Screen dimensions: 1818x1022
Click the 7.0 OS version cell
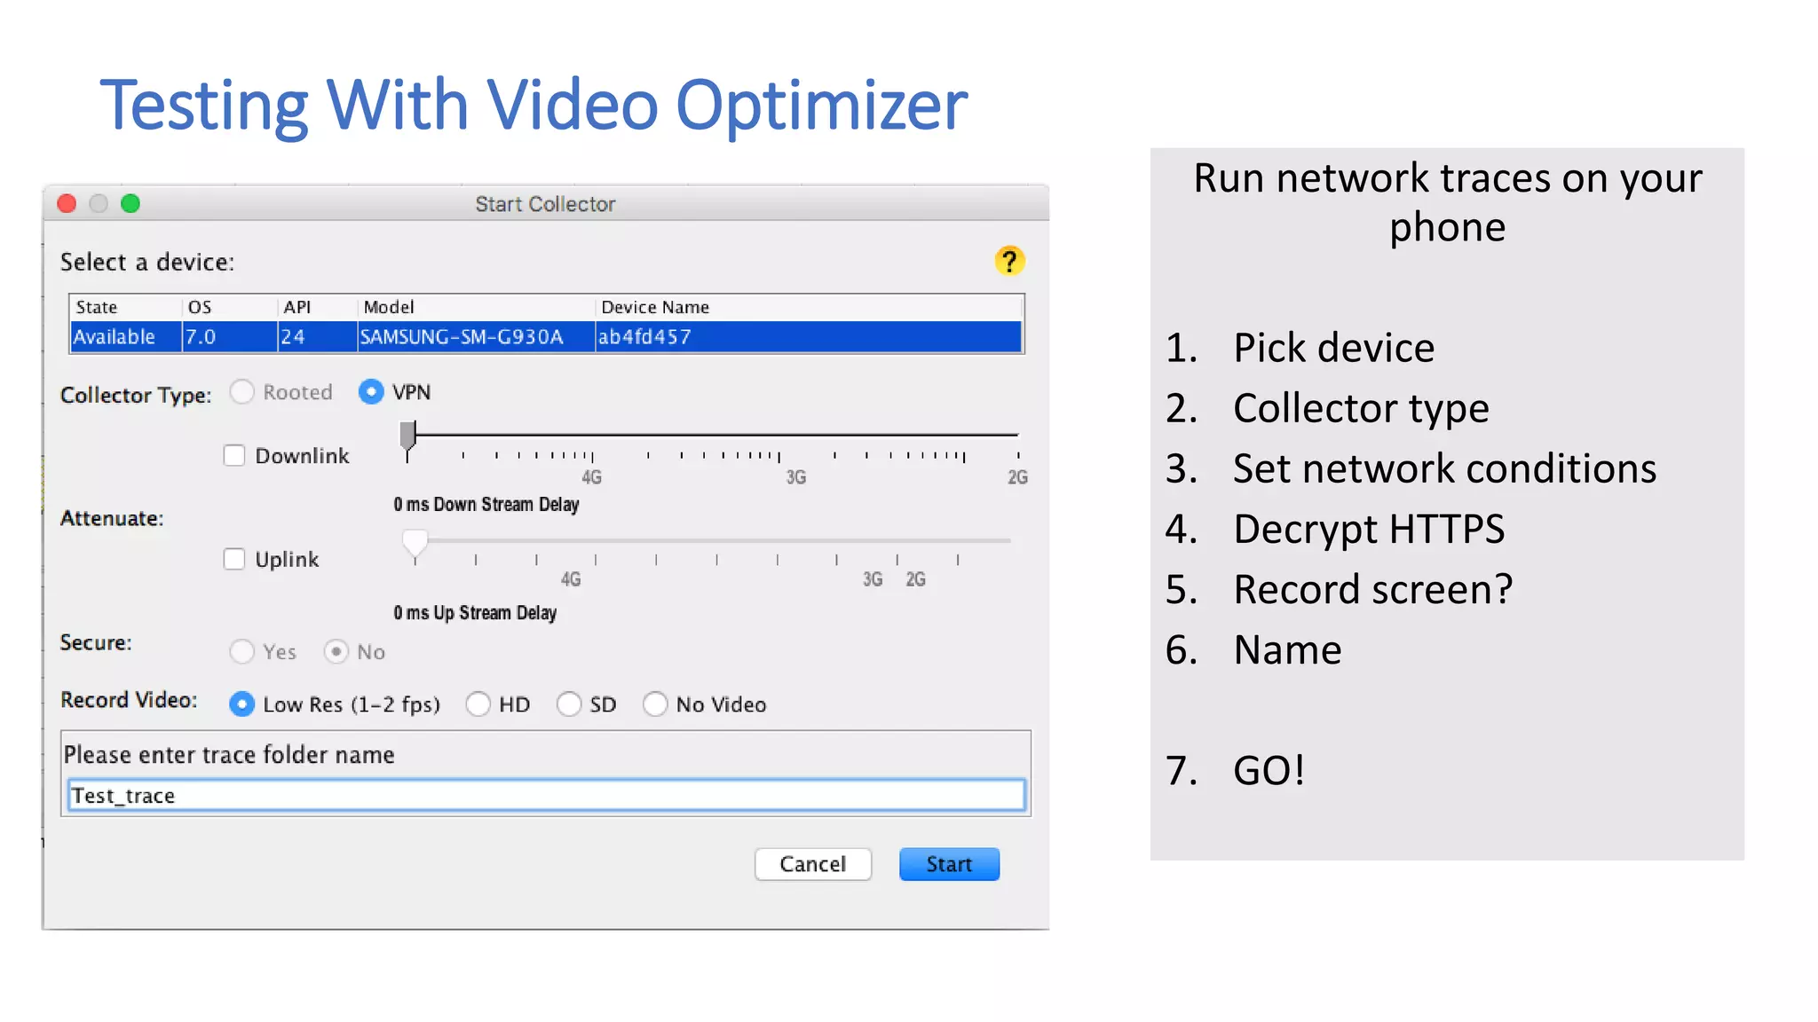click(230, 337)
